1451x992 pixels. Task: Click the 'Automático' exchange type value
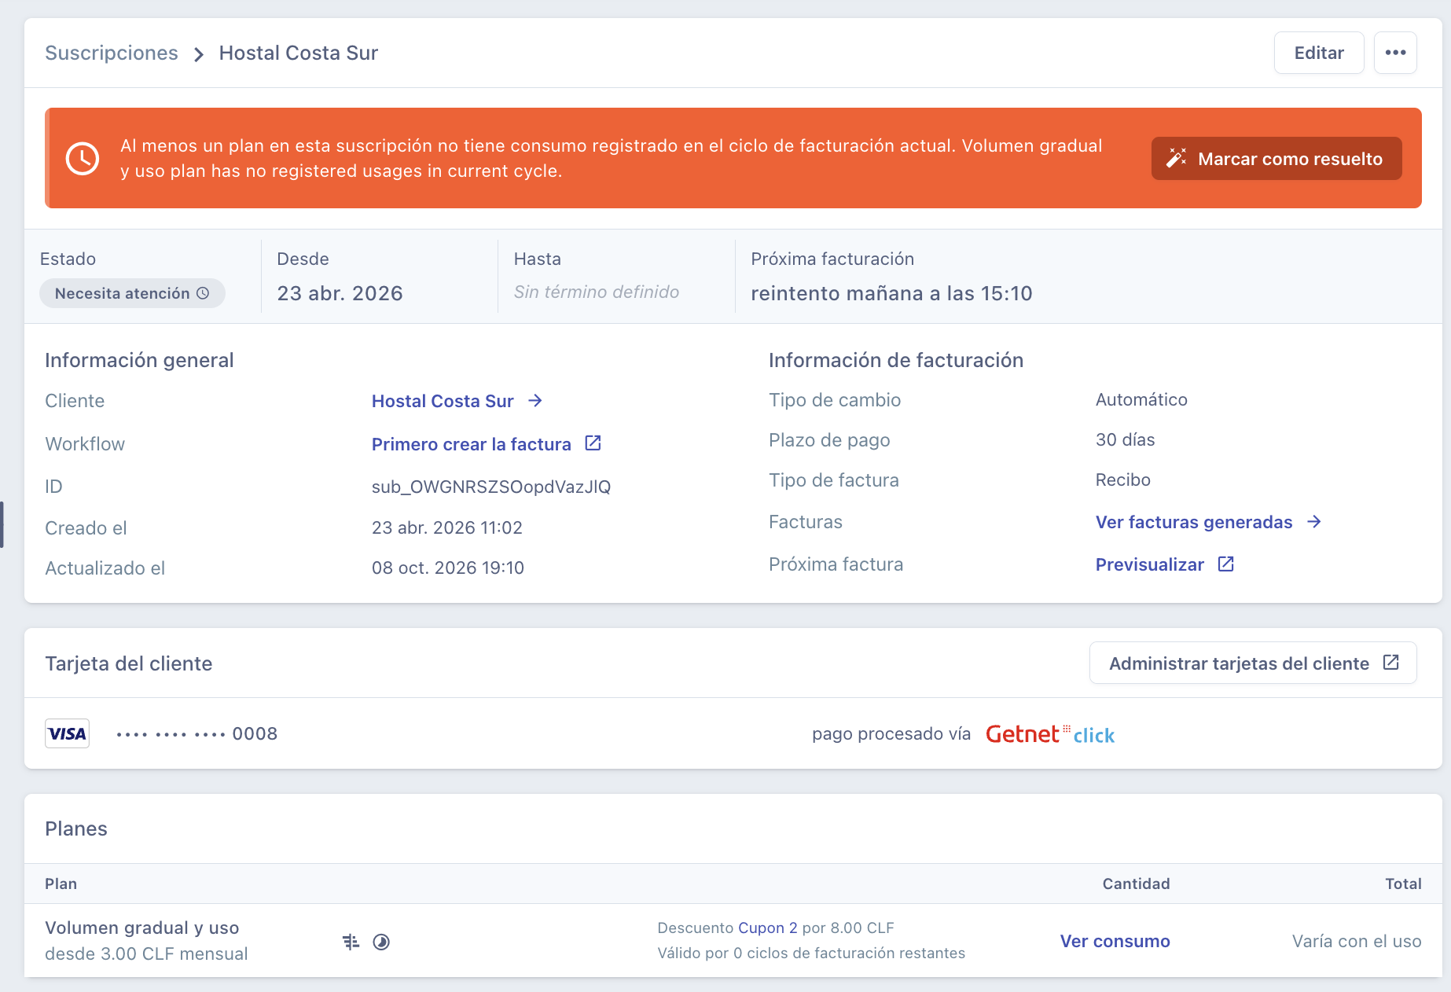click(1141, 399)
